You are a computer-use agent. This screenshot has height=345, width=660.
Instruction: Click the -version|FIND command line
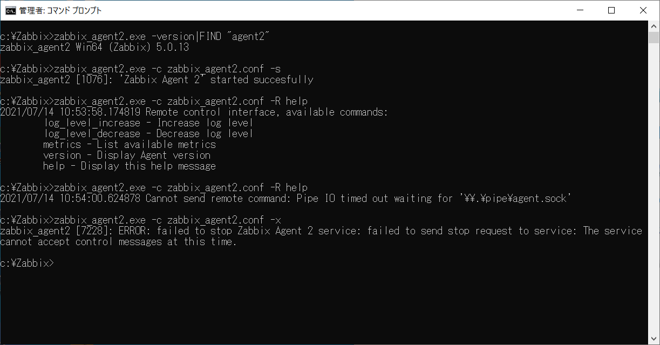click(x=134, y=36)
